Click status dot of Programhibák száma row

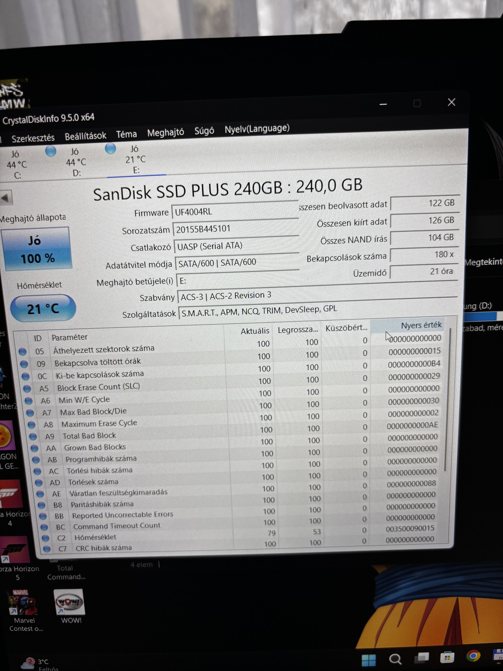pos(36,460)
